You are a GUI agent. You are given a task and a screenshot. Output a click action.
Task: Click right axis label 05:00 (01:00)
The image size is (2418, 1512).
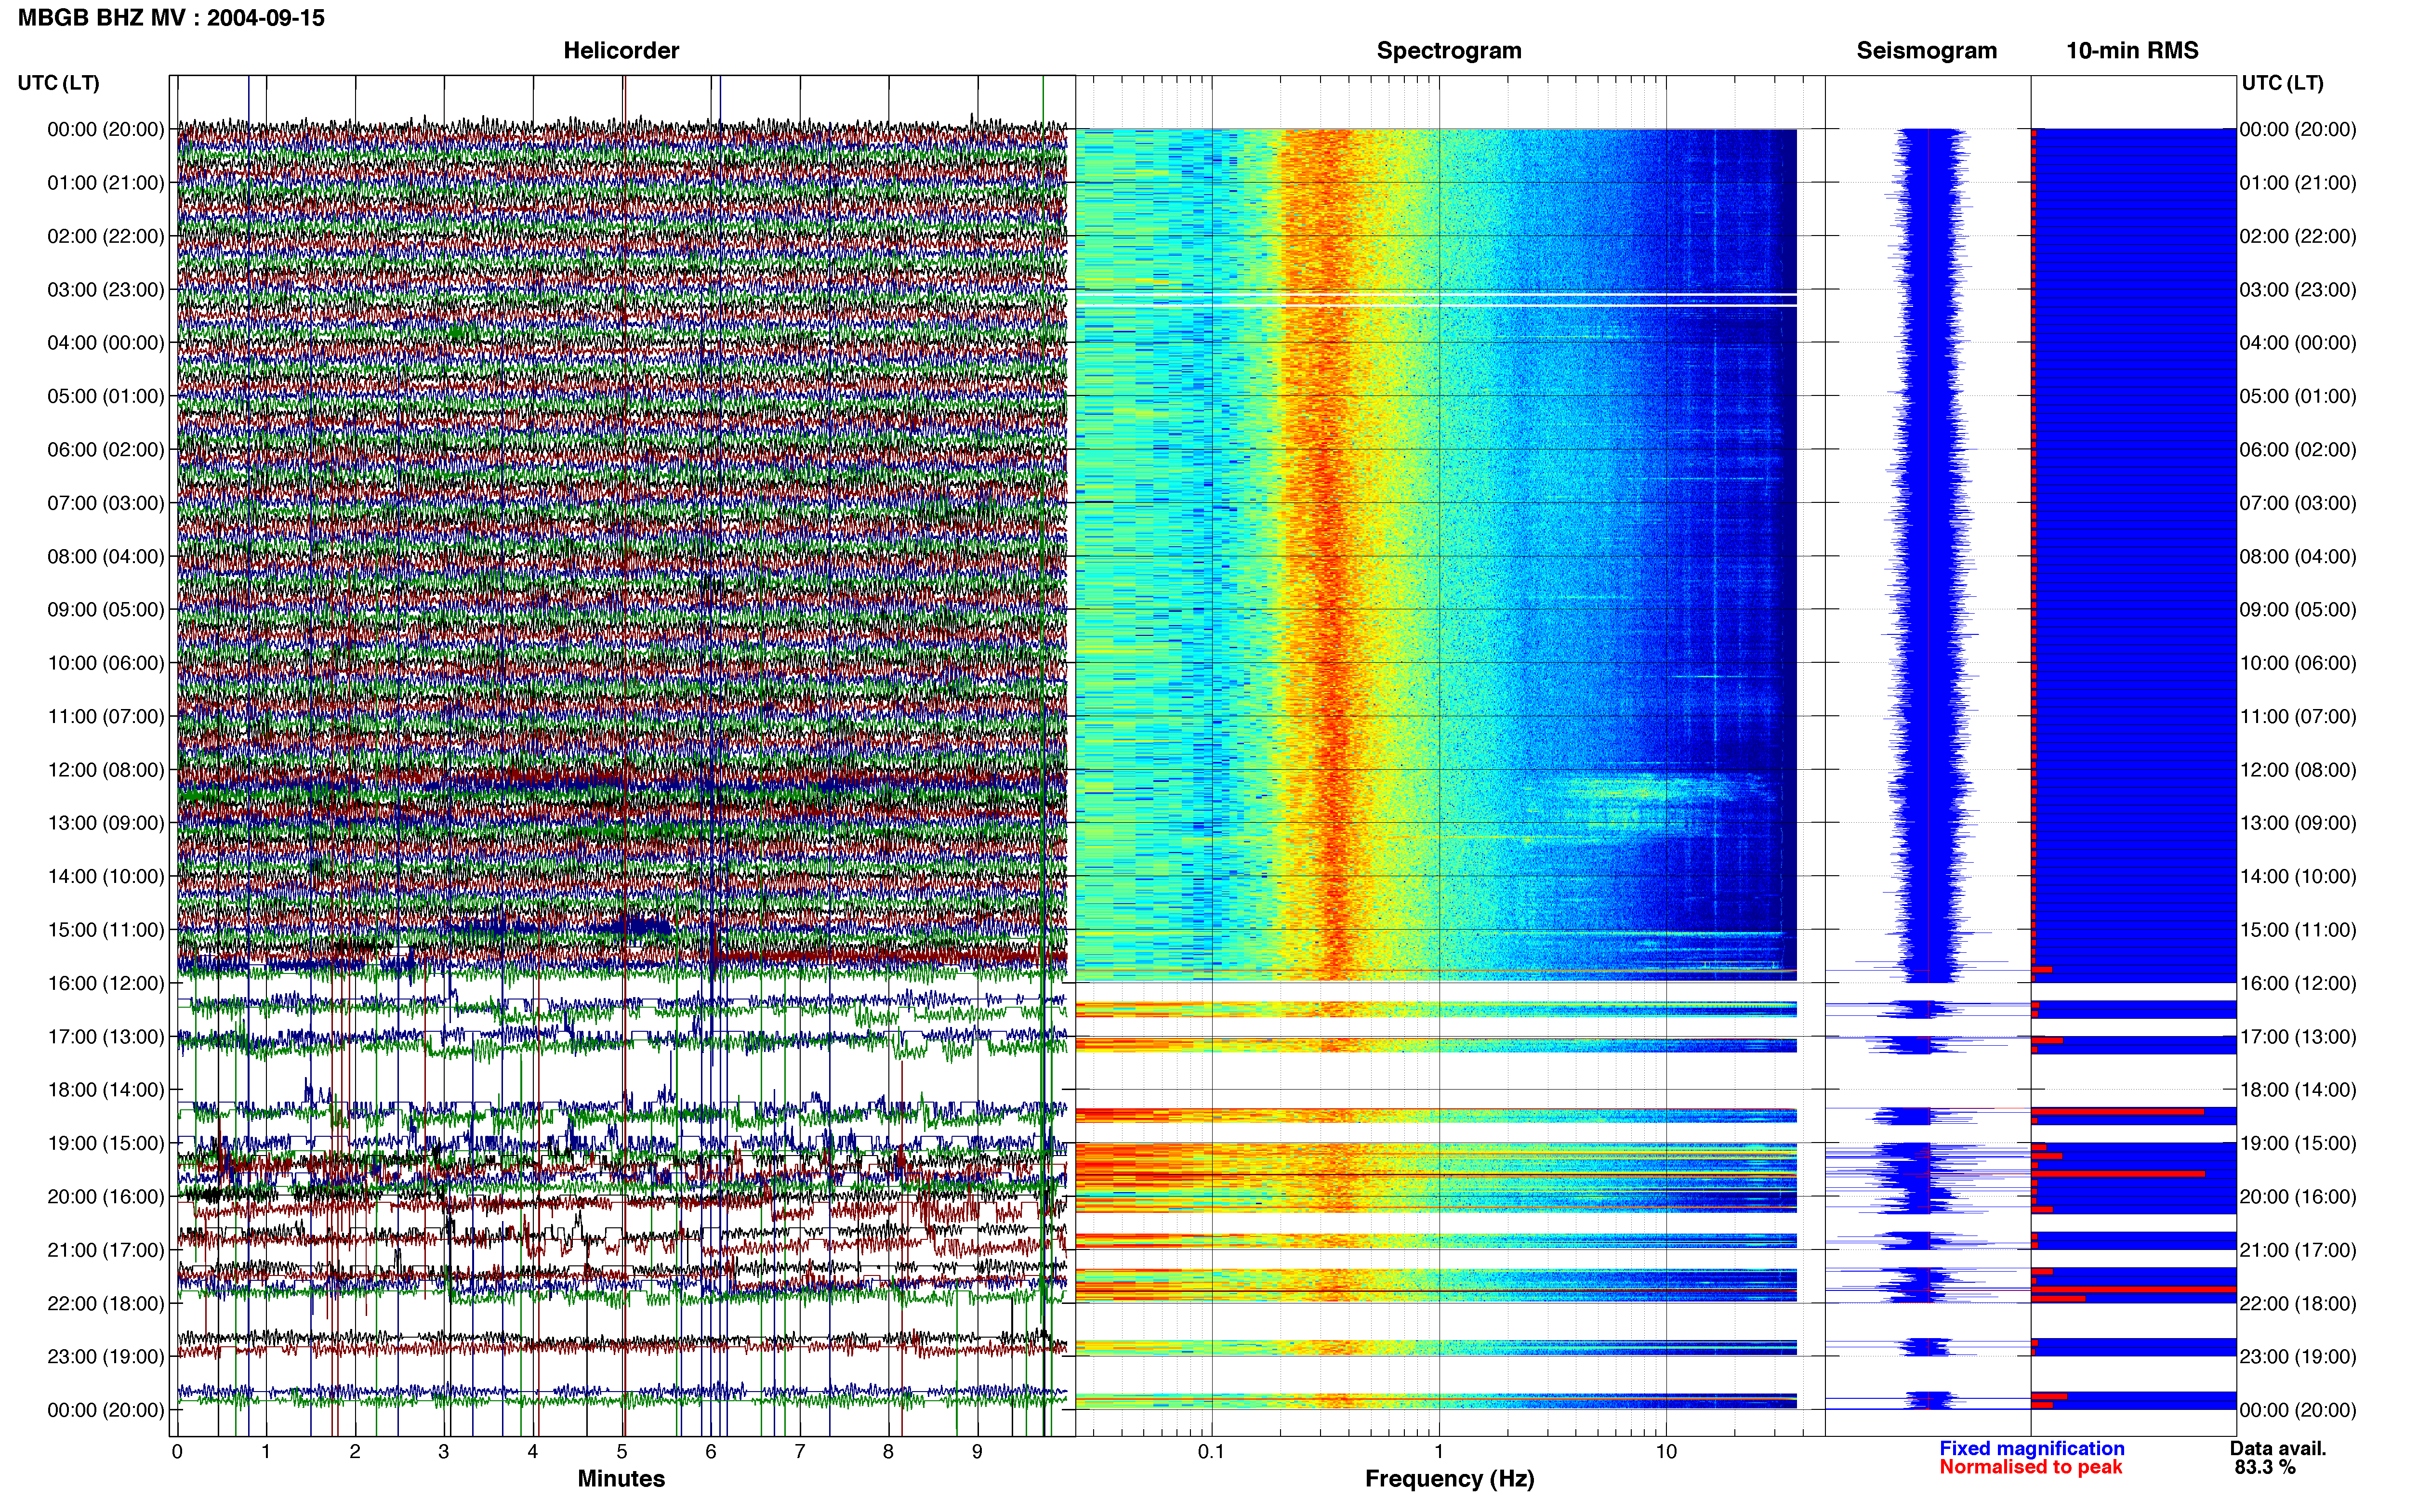[2298, 396]
